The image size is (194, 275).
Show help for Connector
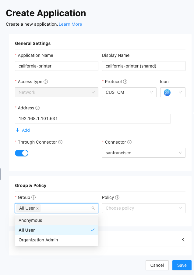pyautogui.click(x=129, y=142)
